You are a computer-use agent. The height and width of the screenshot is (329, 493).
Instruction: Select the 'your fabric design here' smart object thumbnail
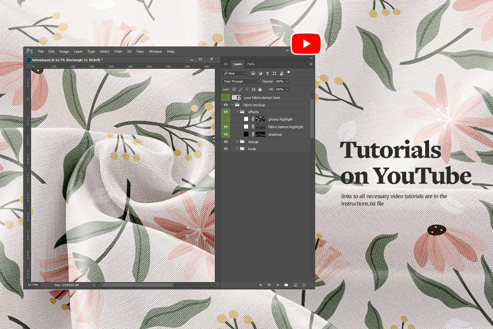click(236, 97)
